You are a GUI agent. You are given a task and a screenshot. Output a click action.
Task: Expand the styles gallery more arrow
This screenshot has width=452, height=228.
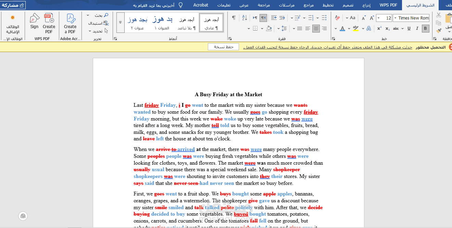click(120, 22)
